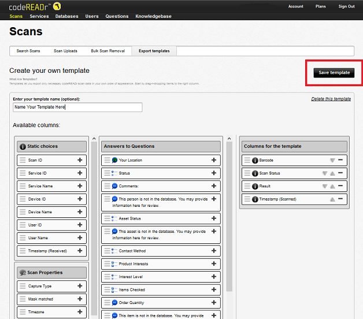363x319 pixels.
Task: Open the Account link
Action: [295, 6]
